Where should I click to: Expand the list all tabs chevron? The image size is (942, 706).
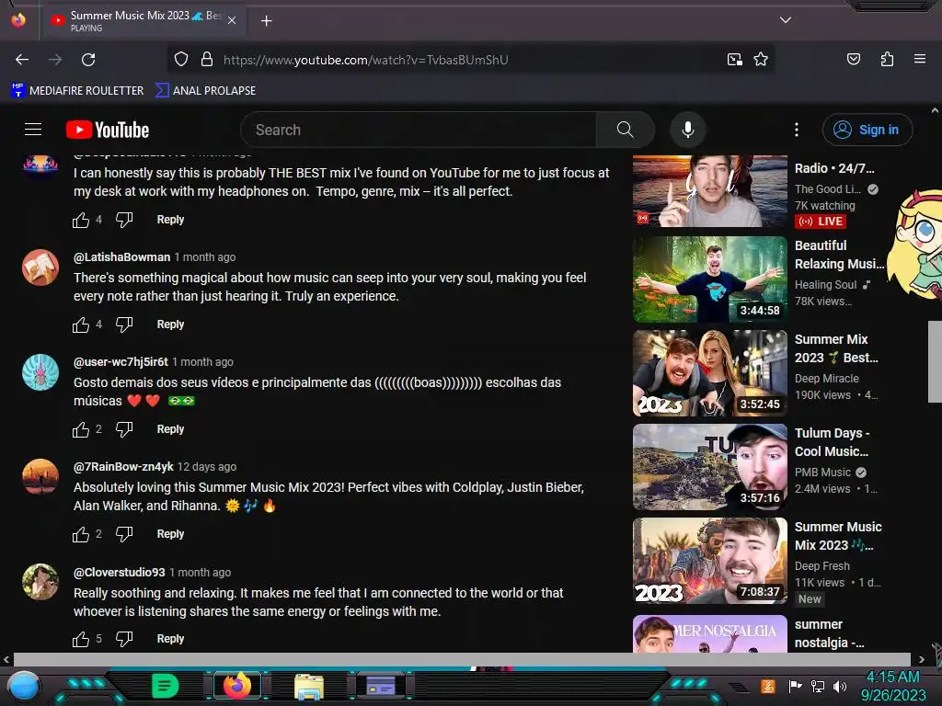[785, 20]
